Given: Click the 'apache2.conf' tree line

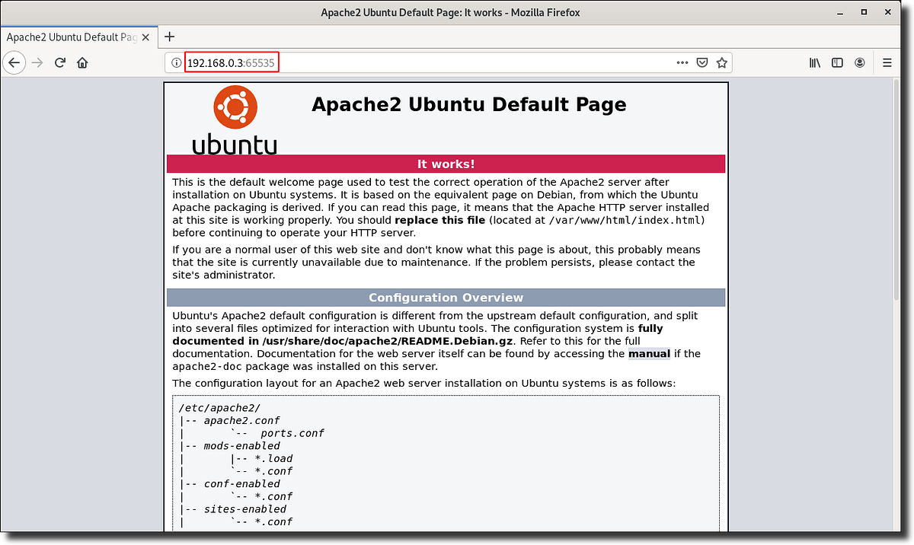Looking at the screenshot, I should coord(241,420).
